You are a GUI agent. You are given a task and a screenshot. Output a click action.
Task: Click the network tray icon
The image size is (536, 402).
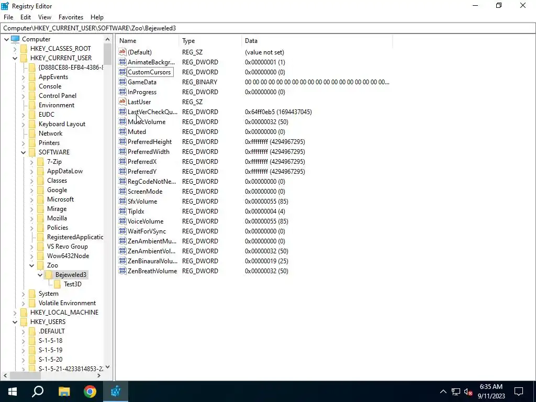tap(456, 392)
